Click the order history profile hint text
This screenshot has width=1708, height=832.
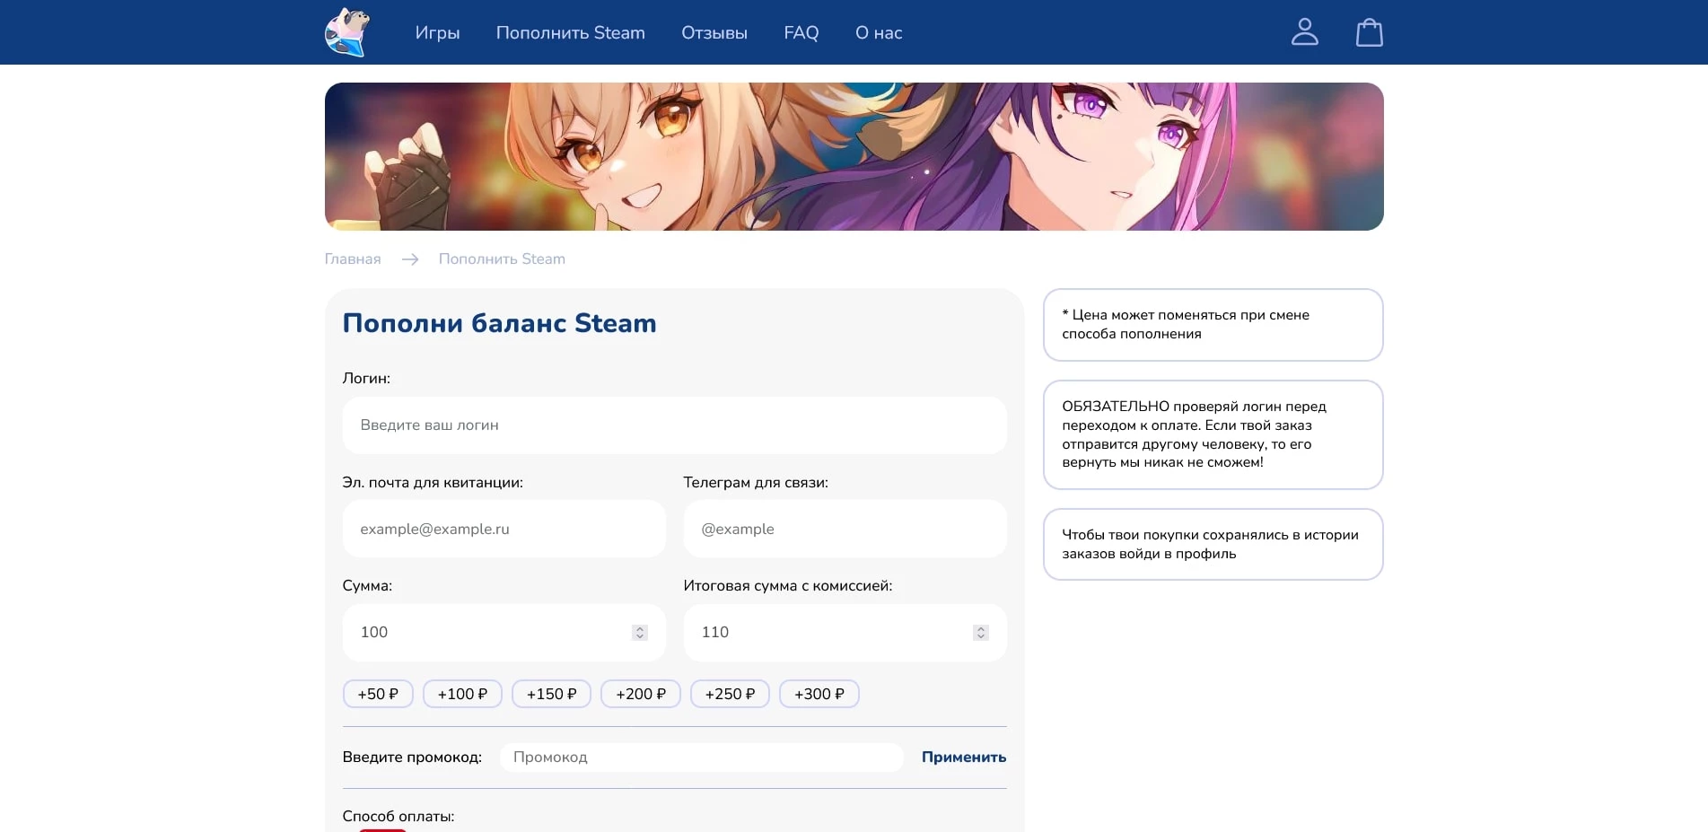1211,545
